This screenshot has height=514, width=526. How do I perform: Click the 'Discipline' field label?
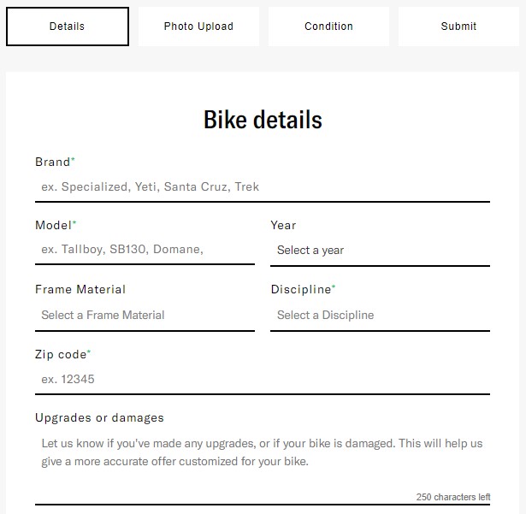click(x=301, y=289)
